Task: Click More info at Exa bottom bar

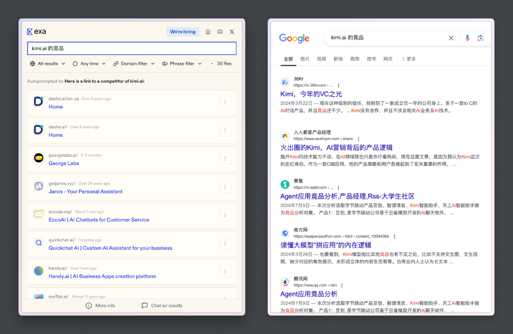Action: coord(100,305)
